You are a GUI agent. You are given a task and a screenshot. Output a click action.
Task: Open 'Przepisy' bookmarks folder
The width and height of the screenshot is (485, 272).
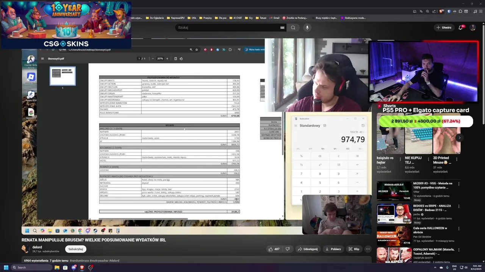(x=205, y=18)
